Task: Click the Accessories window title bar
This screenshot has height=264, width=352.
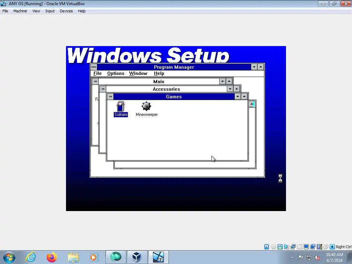Action: (x=166, y=89)
